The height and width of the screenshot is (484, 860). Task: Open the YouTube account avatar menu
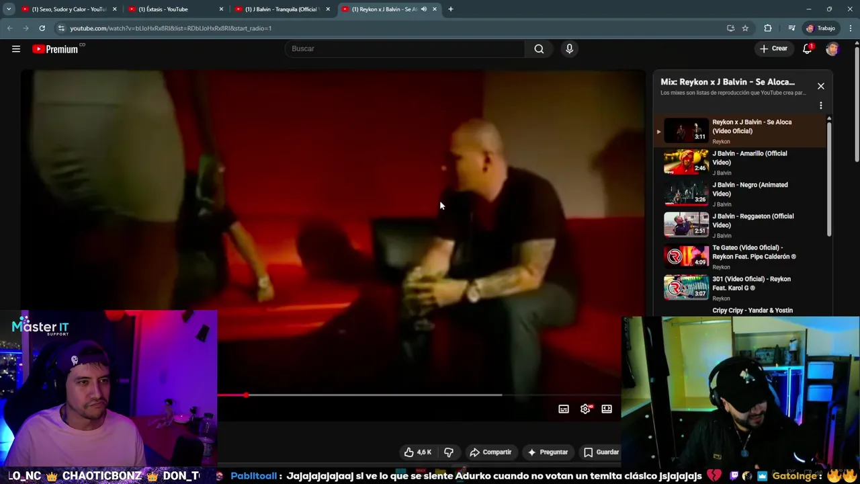832,48
